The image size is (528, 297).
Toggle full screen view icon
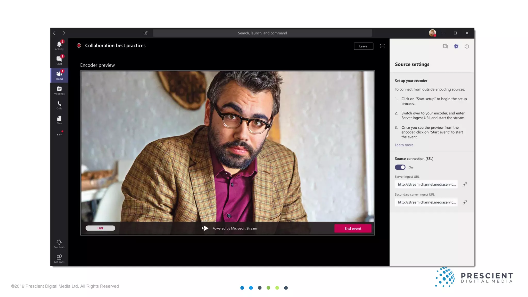382,46
